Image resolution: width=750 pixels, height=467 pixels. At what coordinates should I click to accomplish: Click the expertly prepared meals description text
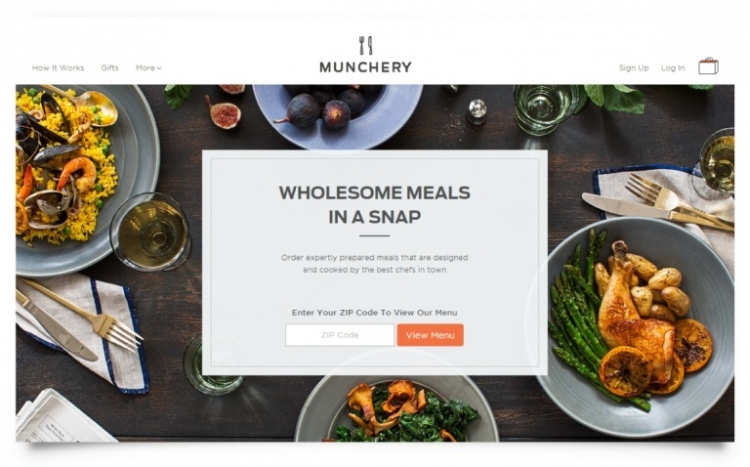tap(375, 264)
